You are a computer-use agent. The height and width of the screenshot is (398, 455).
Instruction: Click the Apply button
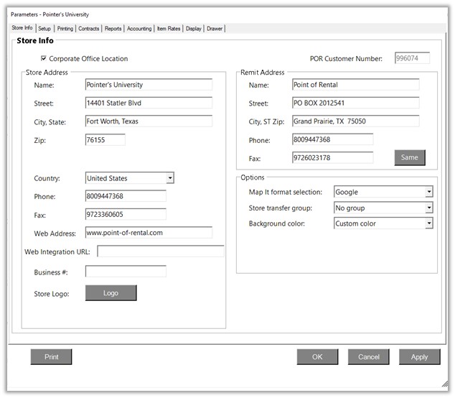tap(419, 357)
